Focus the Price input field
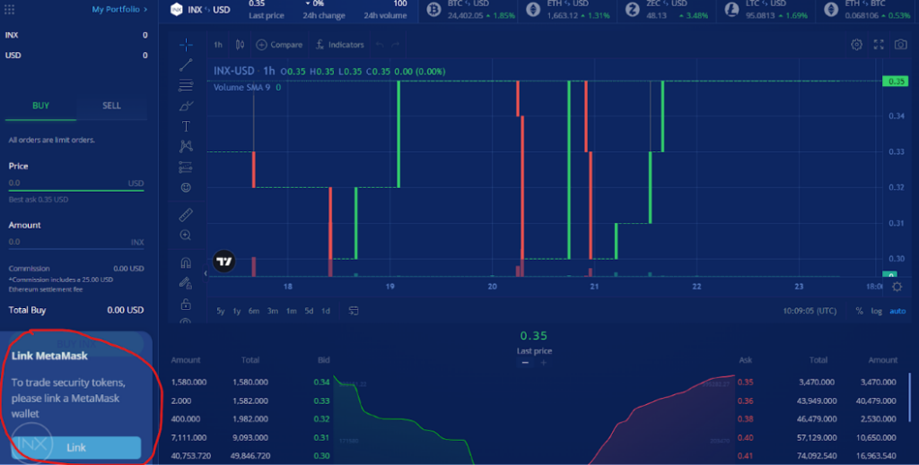The image size is (919, 465). [x=76, y=183]
